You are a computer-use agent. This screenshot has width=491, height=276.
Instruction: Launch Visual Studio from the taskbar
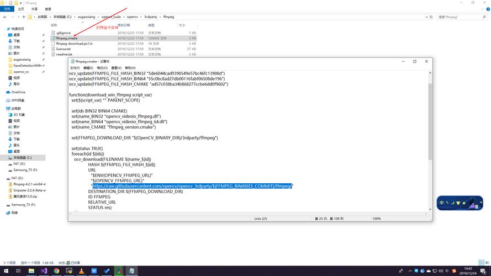point(44,271)
